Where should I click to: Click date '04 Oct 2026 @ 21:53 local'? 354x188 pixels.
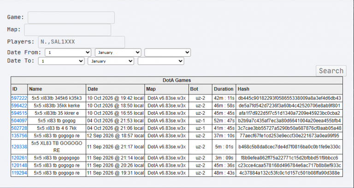click(x=115, y=121)
